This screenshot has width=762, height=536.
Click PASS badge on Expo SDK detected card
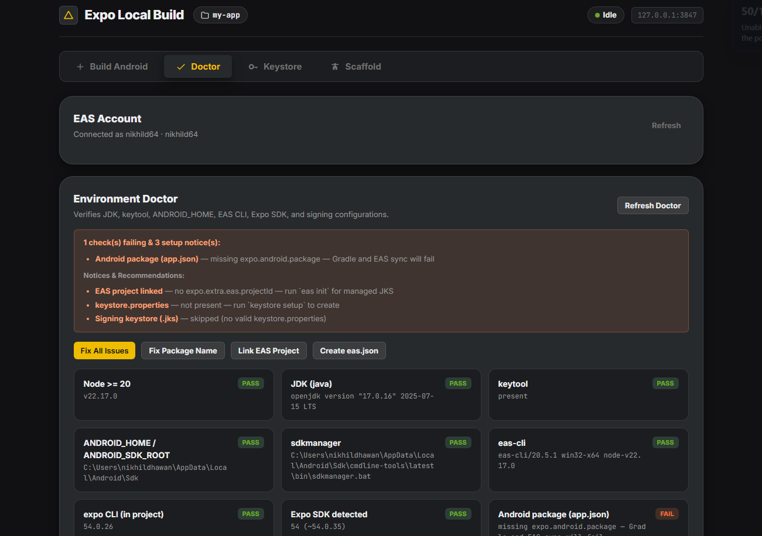point(458,514)
